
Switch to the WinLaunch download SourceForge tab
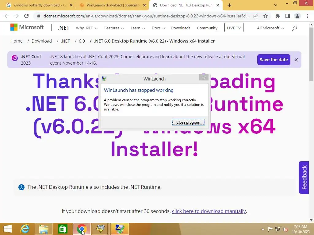pyautogui.click(x=113, y=5)
